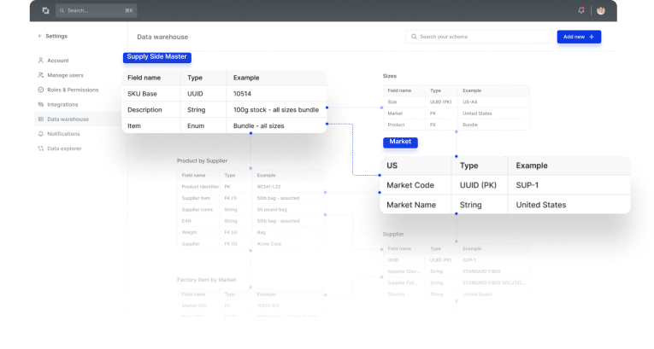Focus the global Search field in top bar
The image size is (654, 349).
tap(97, 10)
